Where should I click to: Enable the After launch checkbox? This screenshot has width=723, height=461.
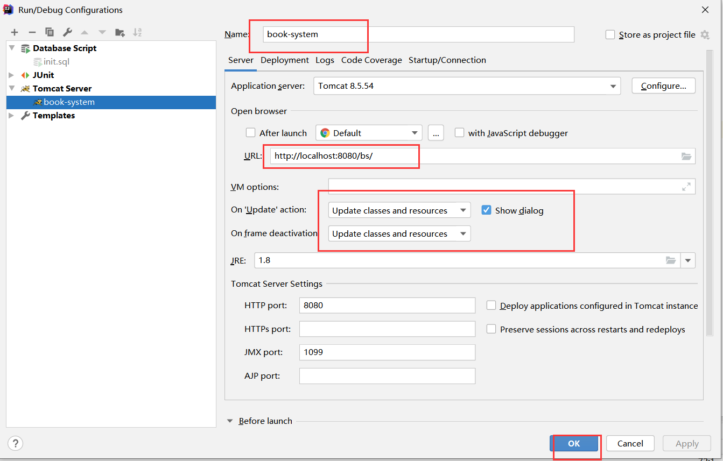click(250, 132)
